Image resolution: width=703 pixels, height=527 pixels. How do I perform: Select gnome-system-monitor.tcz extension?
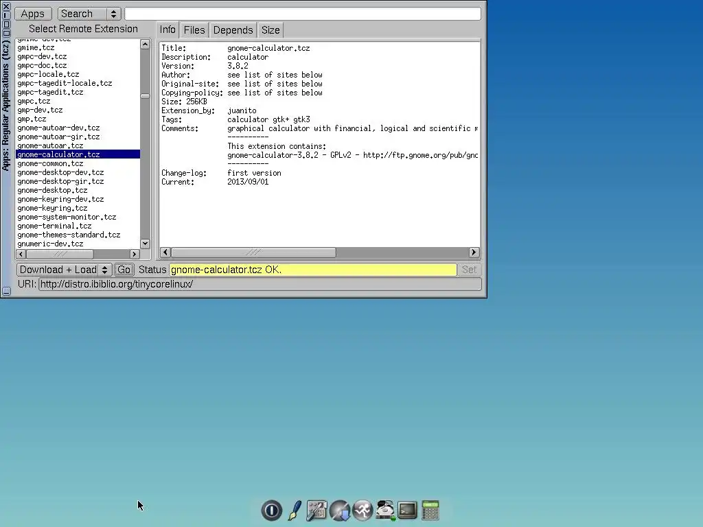78,217
